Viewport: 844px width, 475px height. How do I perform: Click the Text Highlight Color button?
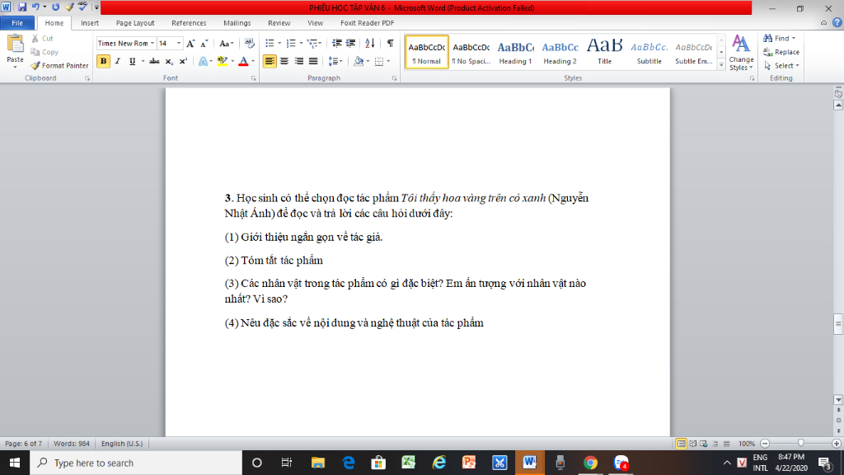[223, 61]
